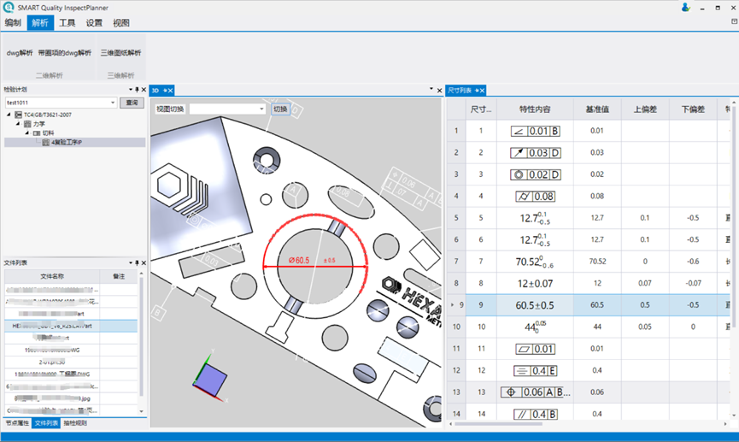Pin the 检验计划 panel
739x442 pixels.
(x=138, y=90)
